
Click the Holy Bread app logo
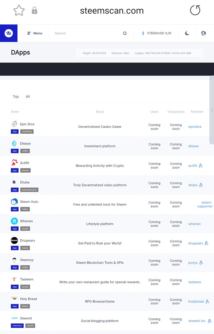pyautogui.click(x=14, y=298)
